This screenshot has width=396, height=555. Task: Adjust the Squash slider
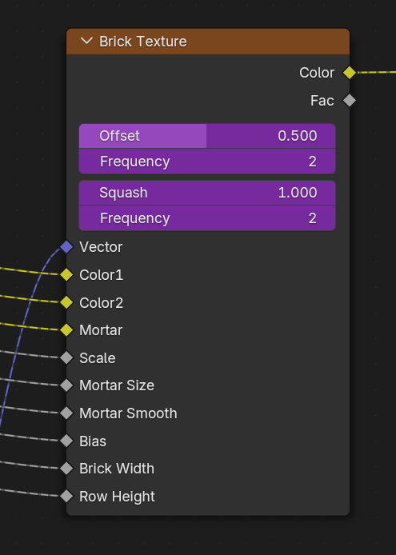pos(207,193)
